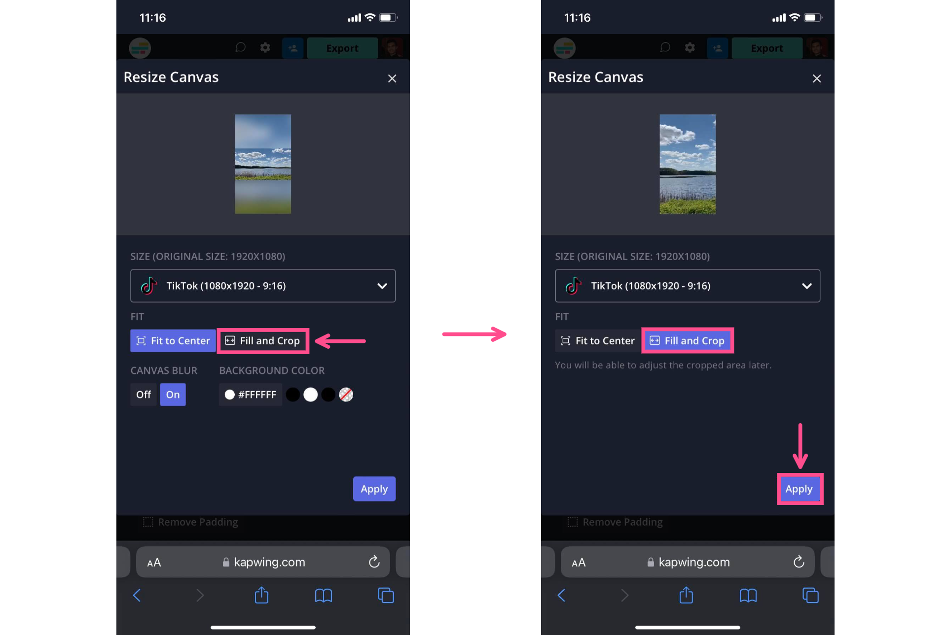Select Fit to Center fit option

coord(173,340)
